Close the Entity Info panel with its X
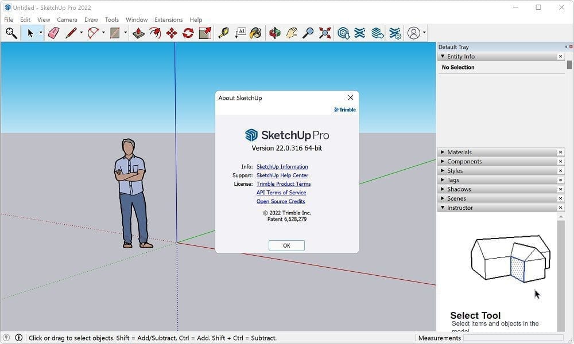574x344 pixels. point(560,56)
